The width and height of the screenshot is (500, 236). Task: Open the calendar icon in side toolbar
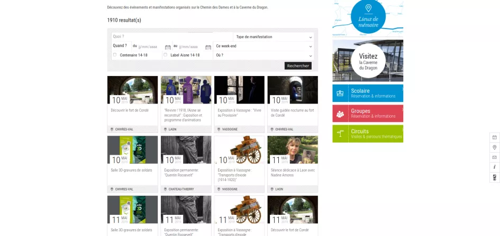point(494,137)
